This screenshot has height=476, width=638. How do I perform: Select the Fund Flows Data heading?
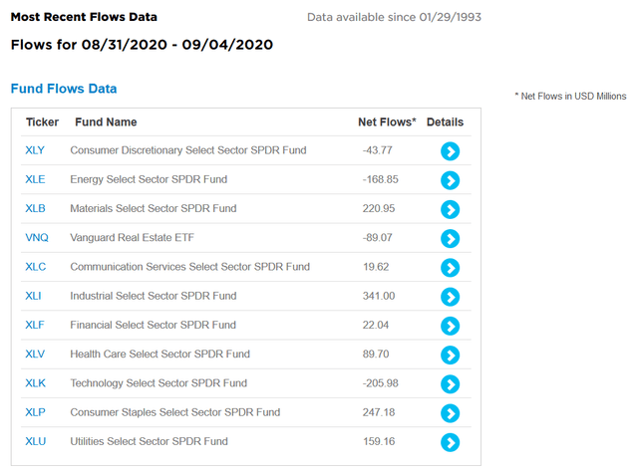[64, 89]
